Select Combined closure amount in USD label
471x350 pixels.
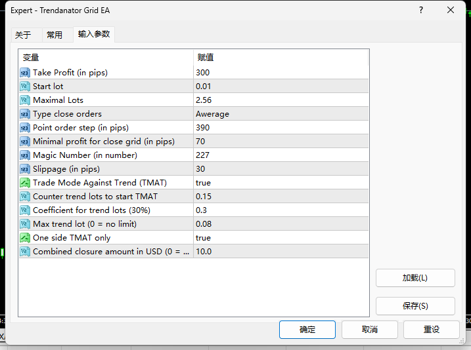pos(111,252)
